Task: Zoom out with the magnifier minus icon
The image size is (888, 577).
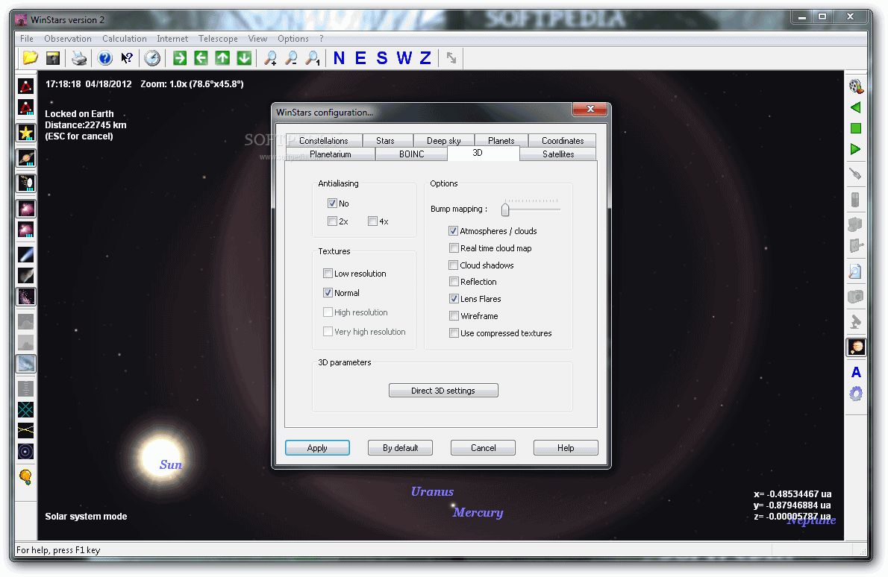Action: pos(292,58)
